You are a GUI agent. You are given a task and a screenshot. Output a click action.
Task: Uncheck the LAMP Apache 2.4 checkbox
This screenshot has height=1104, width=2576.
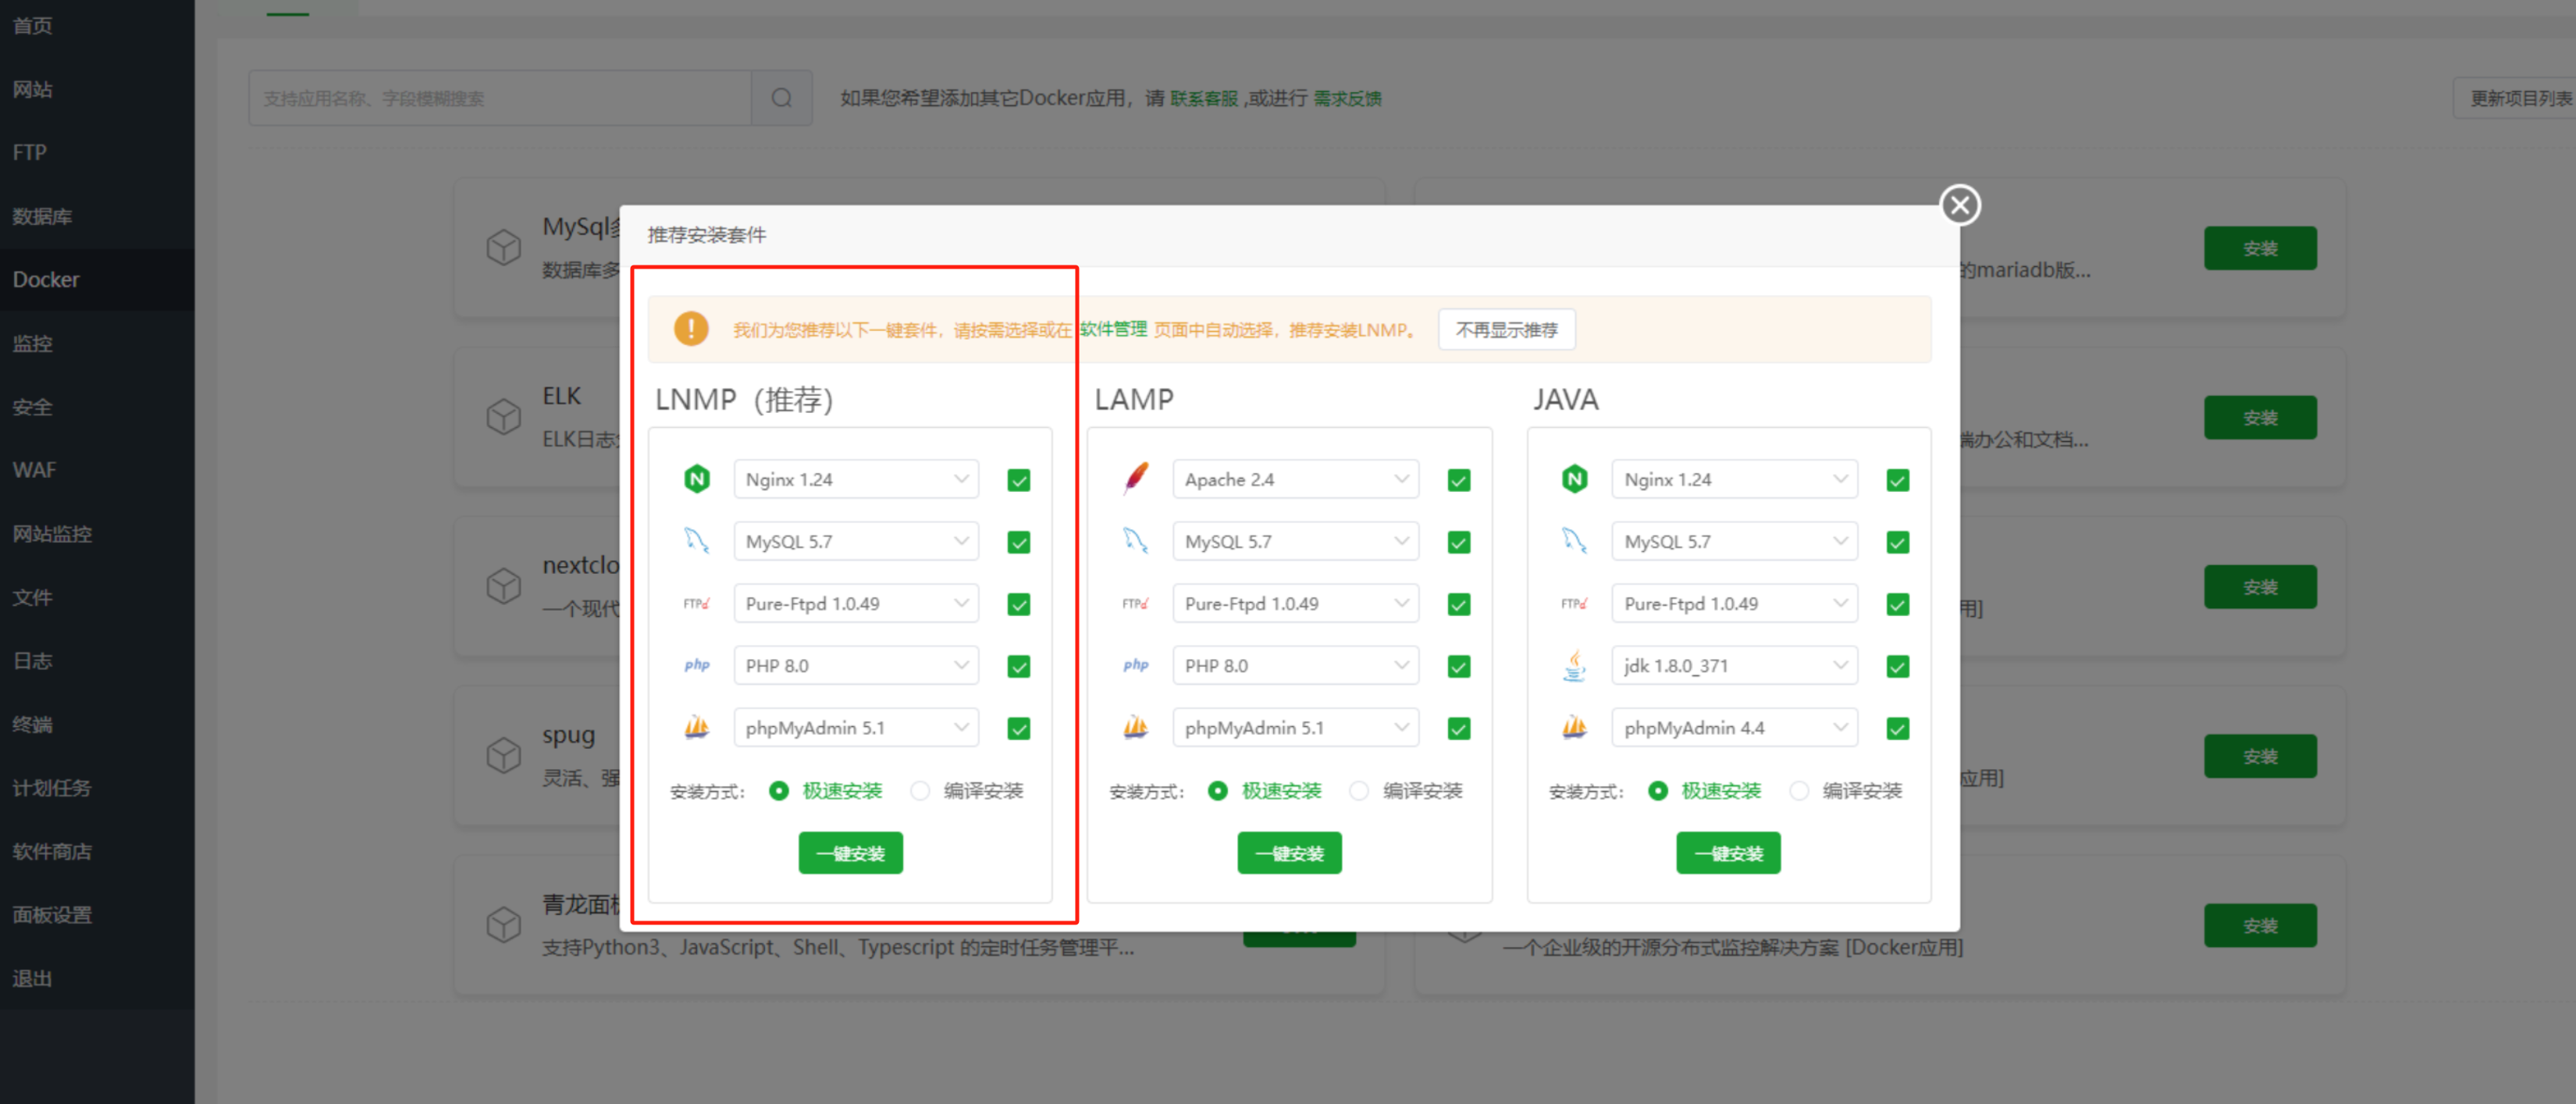1458,480
